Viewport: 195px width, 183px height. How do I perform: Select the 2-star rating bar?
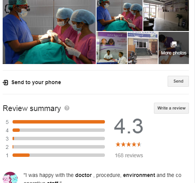[x=59, y=147]
